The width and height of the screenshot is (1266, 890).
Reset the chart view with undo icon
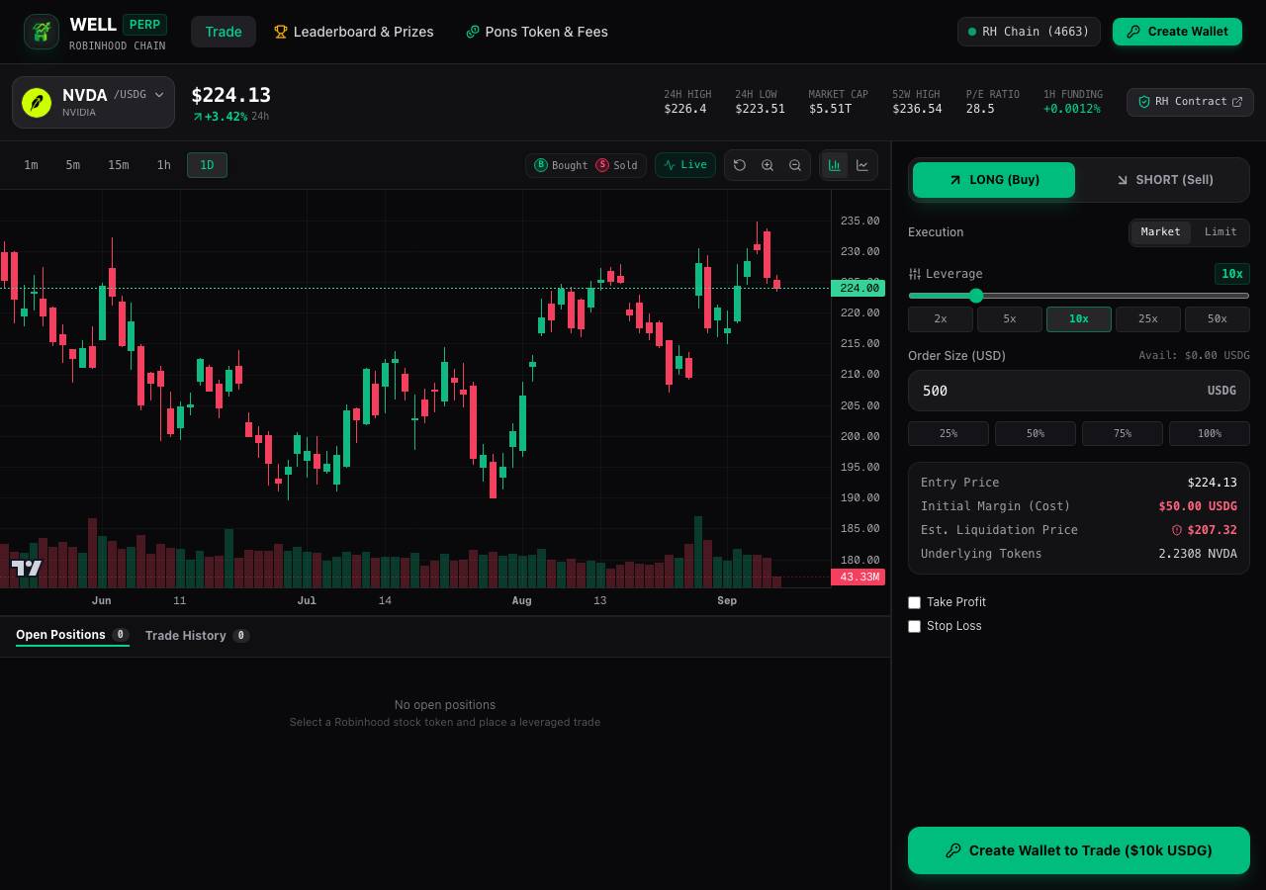coord(740,165)
